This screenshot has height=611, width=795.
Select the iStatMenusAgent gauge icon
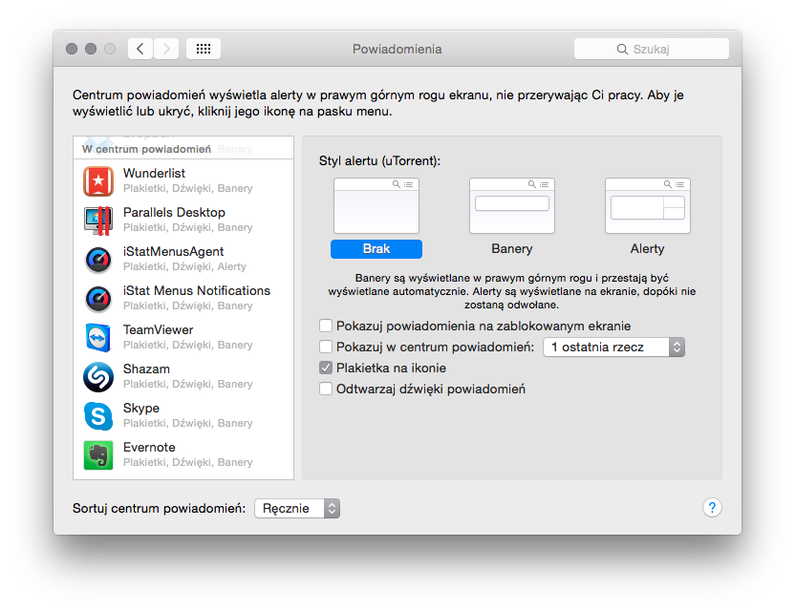(x=98, y=260)
